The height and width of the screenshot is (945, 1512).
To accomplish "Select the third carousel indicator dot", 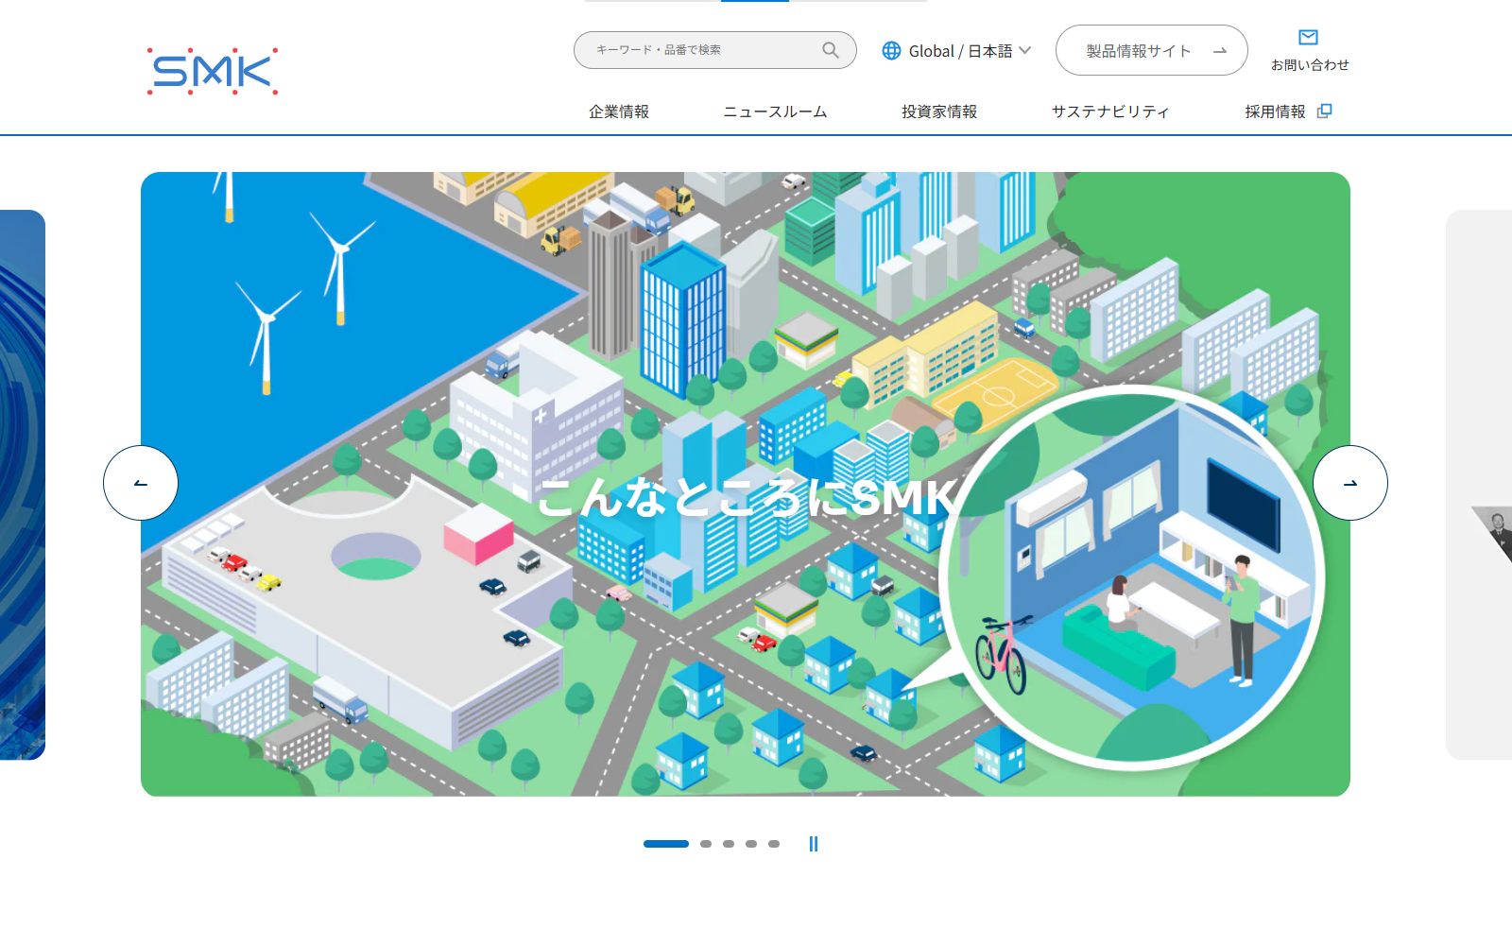I will 729,844.
